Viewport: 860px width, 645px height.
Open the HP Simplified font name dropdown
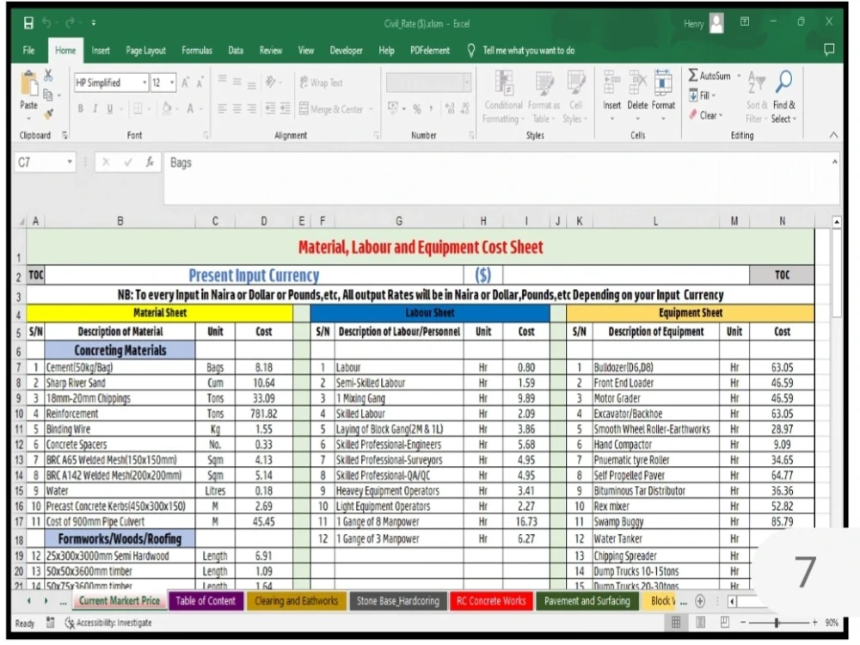tap(144, 83)
